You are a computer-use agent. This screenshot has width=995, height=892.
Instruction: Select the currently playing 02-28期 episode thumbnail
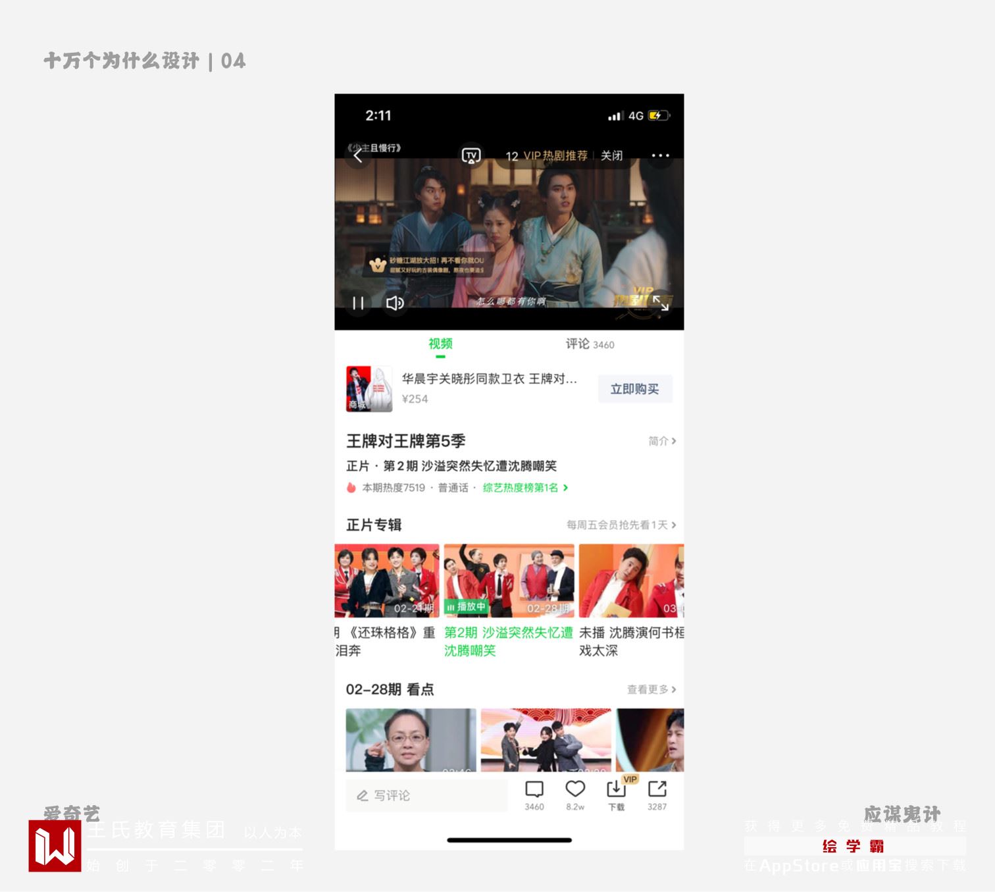[x=509, y=581]
